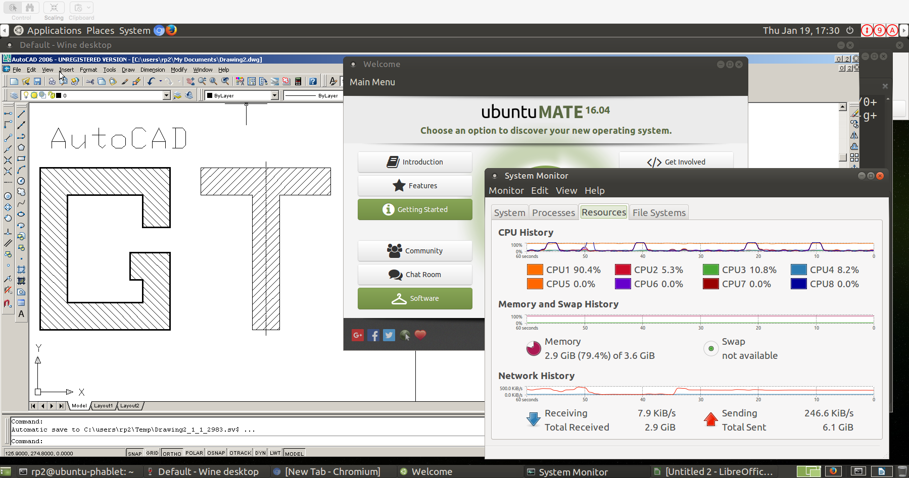
Task: Select the Revision Cloud tool
Action: pyautogui.click(x=21, y=192)
